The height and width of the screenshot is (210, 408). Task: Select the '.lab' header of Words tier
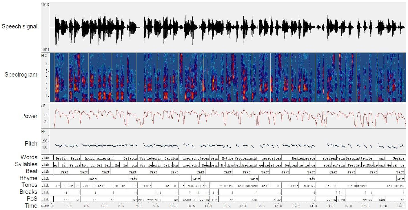point(45,159)
